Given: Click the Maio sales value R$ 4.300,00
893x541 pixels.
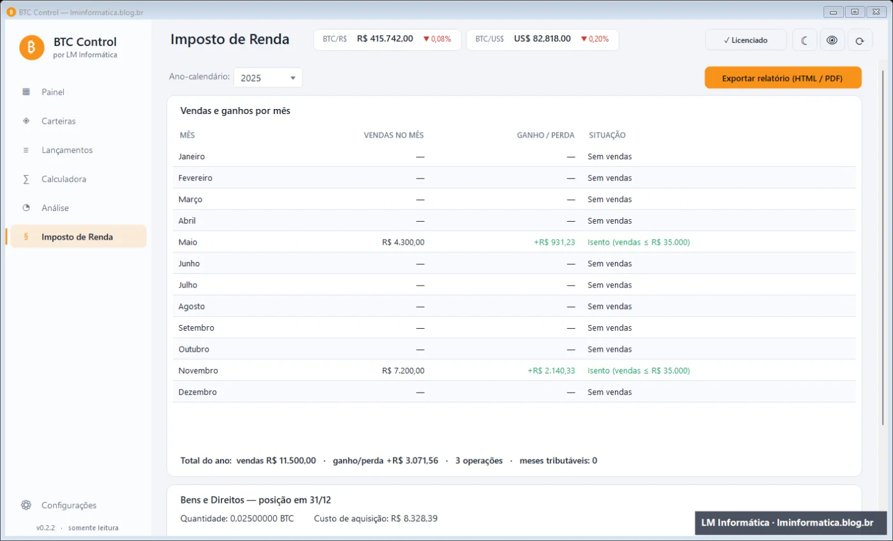Looking at the screenshot, I should point(403,242).
